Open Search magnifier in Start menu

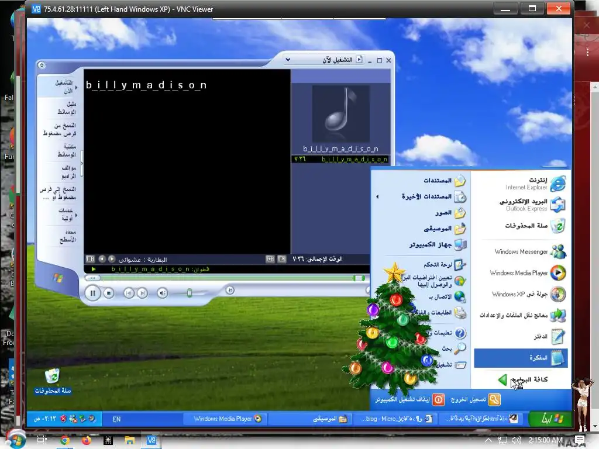pyautogui.click(x=454, y=348)
